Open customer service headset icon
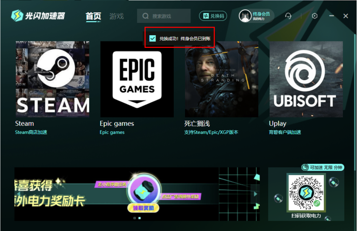The width and height of the screenshot is (358, 231). tap(288, 16)
